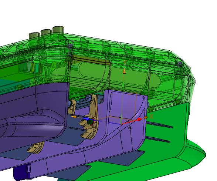Select the tallest cylindrical post on top cover
The image size is (217, 181).
(58, 30)
